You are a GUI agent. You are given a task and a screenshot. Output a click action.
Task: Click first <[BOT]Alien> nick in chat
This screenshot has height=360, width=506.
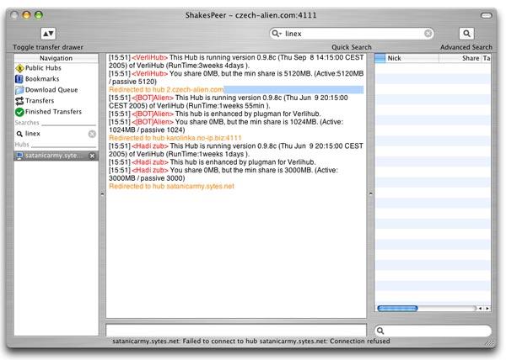coord(153,98)
